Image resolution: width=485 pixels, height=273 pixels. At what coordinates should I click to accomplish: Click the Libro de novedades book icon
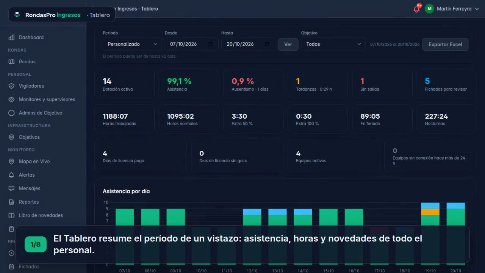pyautogui.click(x=11, y=215)
